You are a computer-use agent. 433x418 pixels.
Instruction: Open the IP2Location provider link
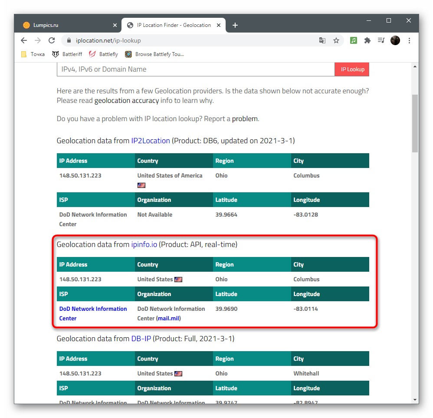click(x=151, y=141)
